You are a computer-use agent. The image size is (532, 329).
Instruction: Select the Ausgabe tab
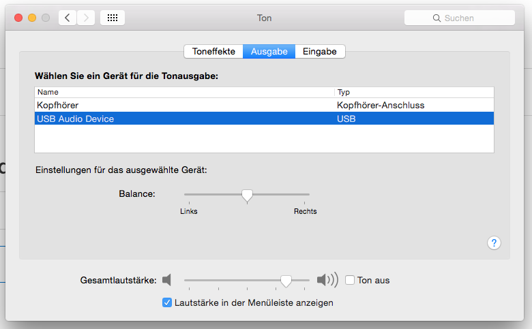269,51
